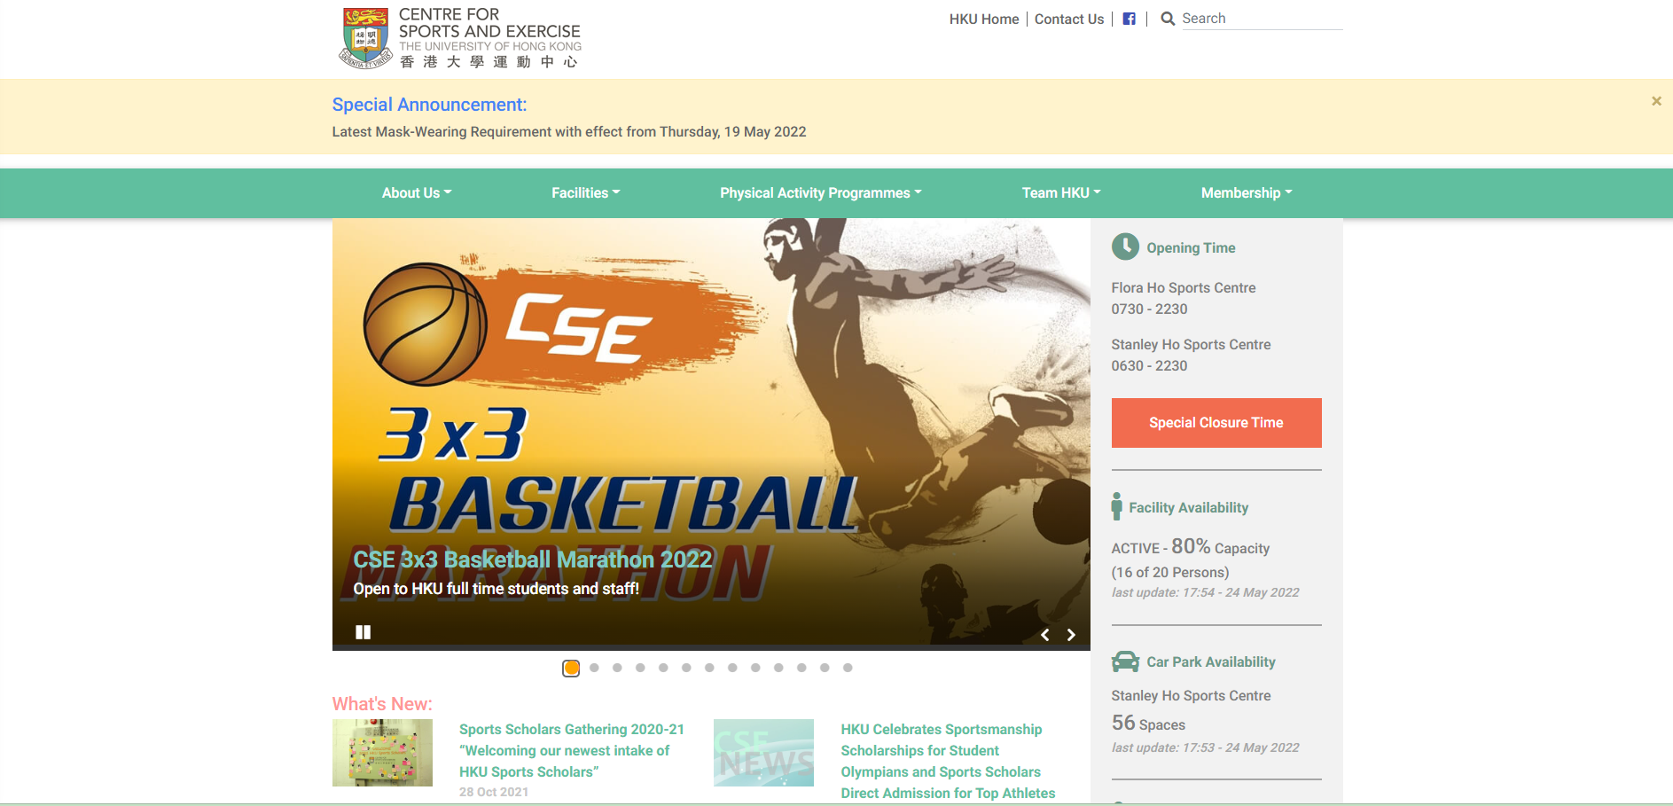
Task: Select the twelfth carousel slide dot
Action: tap(825, 668)
